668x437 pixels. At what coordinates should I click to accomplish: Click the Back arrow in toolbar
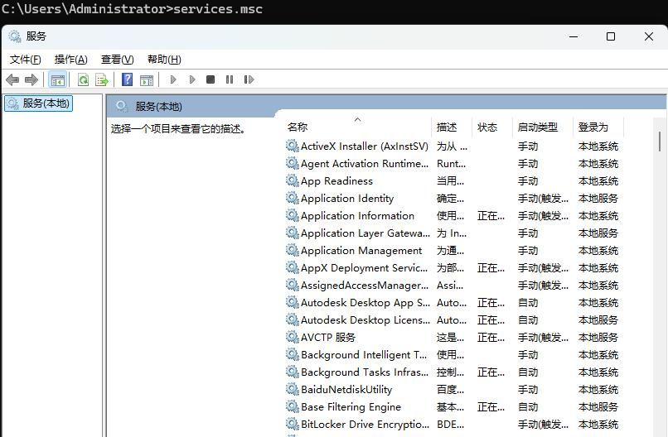click(12, 80)
